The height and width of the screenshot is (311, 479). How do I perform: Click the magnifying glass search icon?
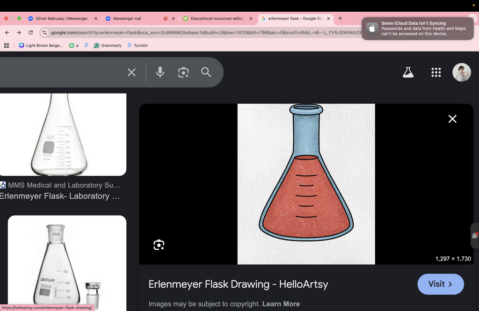coord(206,72)
